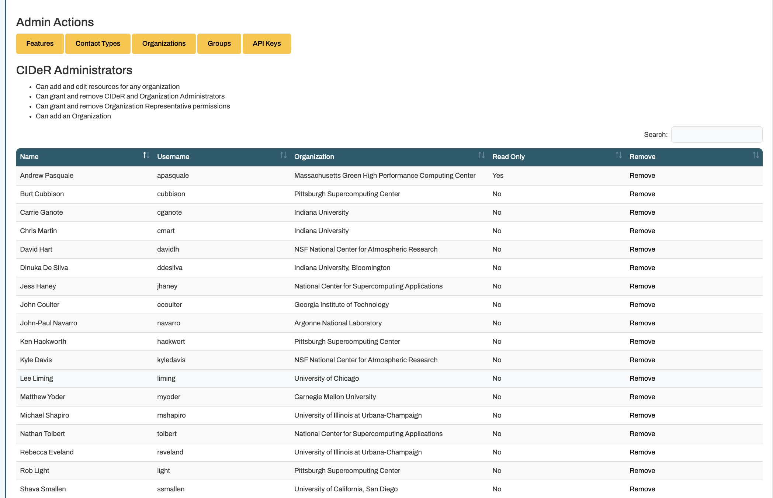Click the Yes read-only value
Screen dimensions: 773x498
point(498,176)
